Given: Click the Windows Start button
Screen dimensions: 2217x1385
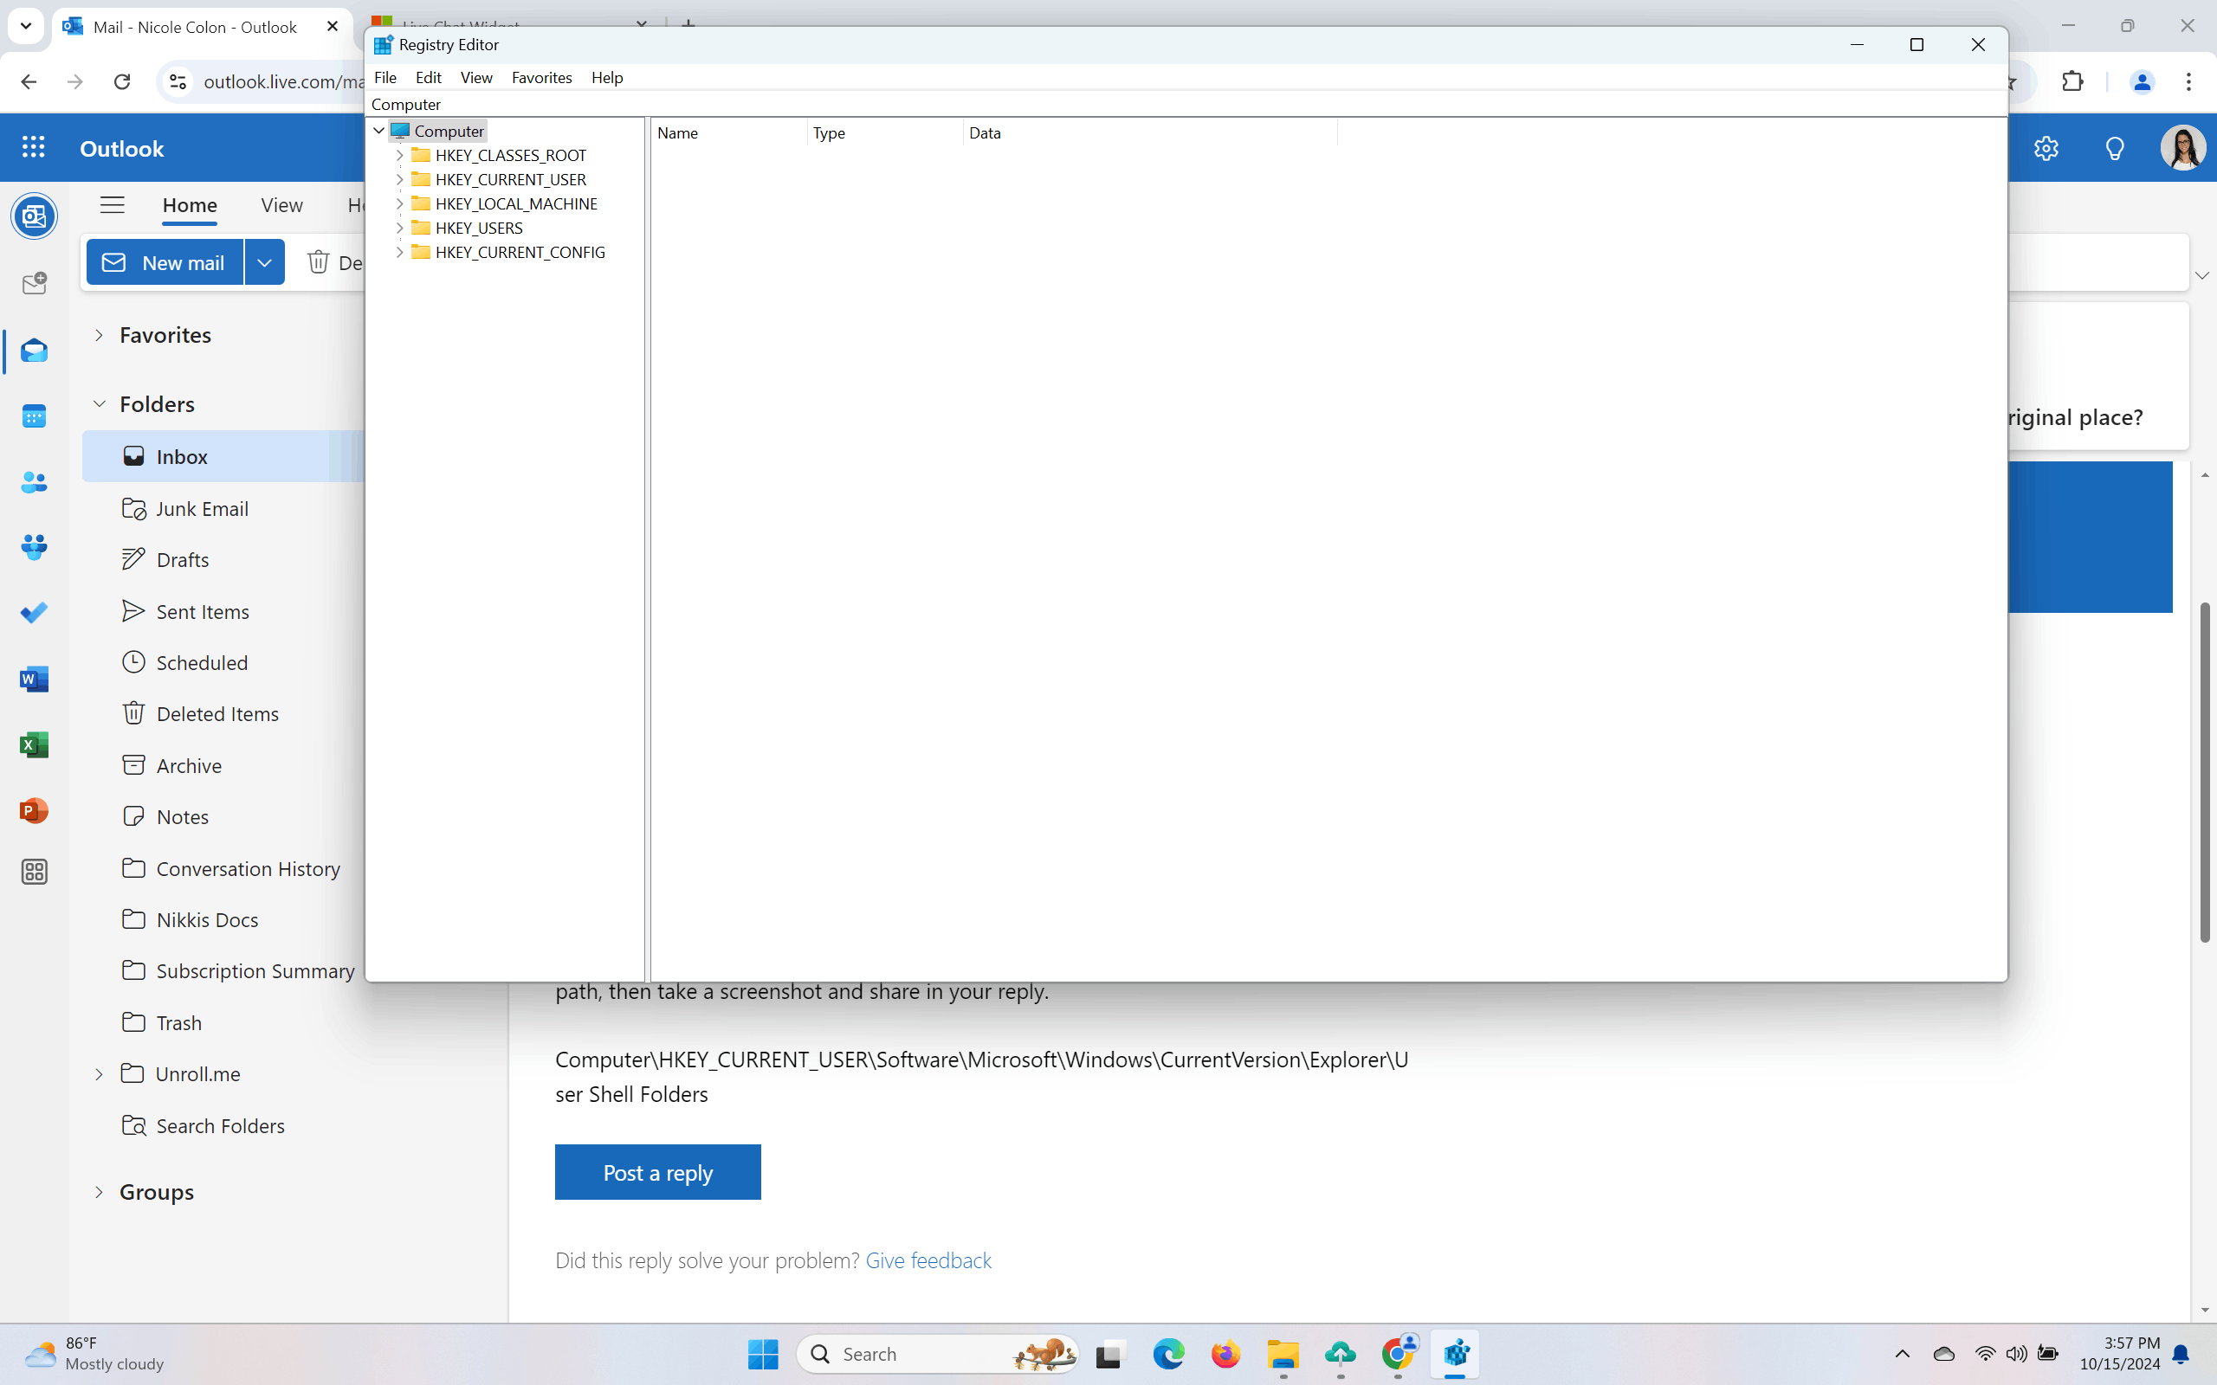Looking at the screenshot, I should pyautogui.click(x=763, y=1354).
